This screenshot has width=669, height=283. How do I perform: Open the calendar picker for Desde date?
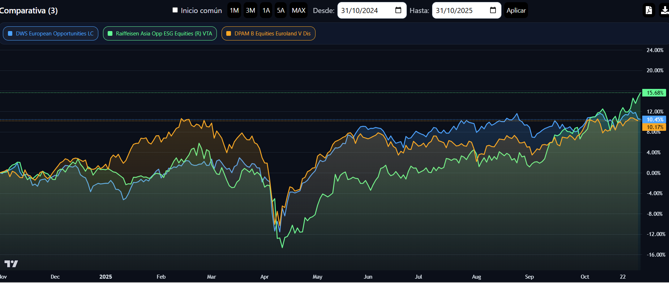pyautogui.click(x=398, y=10)
